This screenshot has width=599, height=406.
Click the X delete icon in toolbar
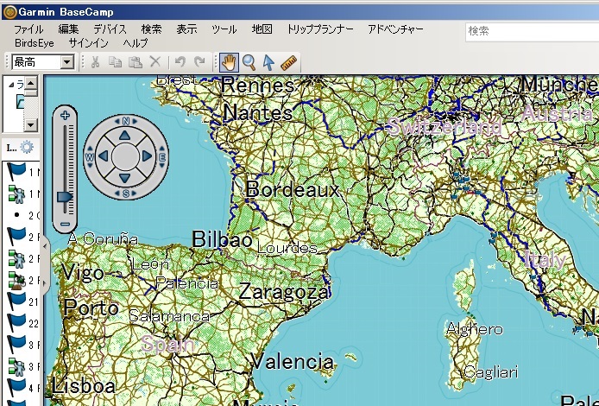point(155,61)
